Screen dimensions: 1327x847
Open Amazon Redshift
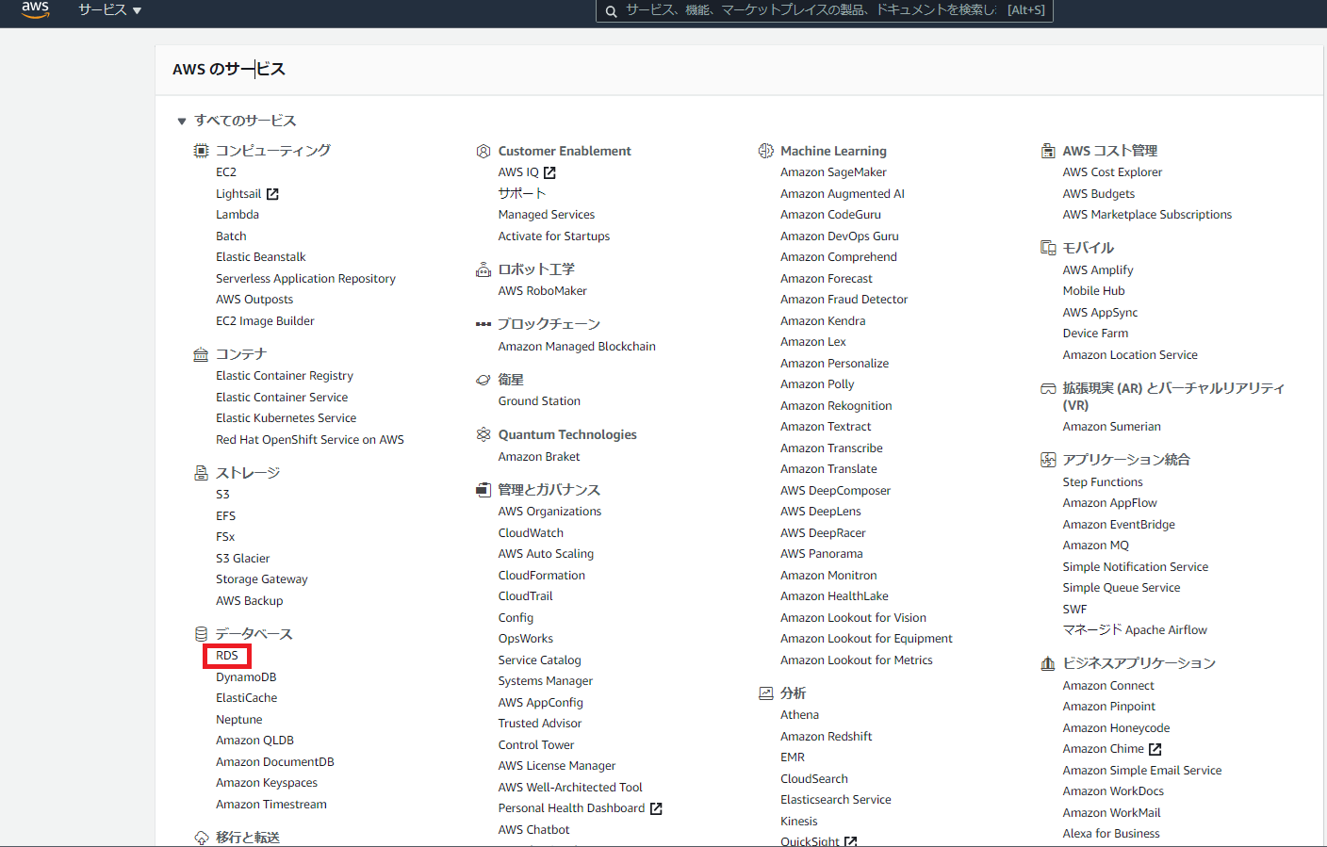[x=827, y=737]
